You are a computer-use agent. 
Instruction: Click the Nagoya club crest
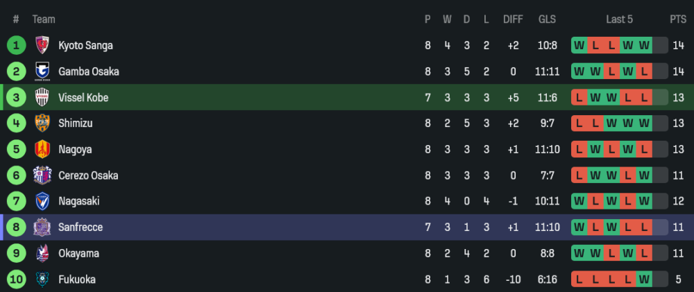tap(42, 150)
